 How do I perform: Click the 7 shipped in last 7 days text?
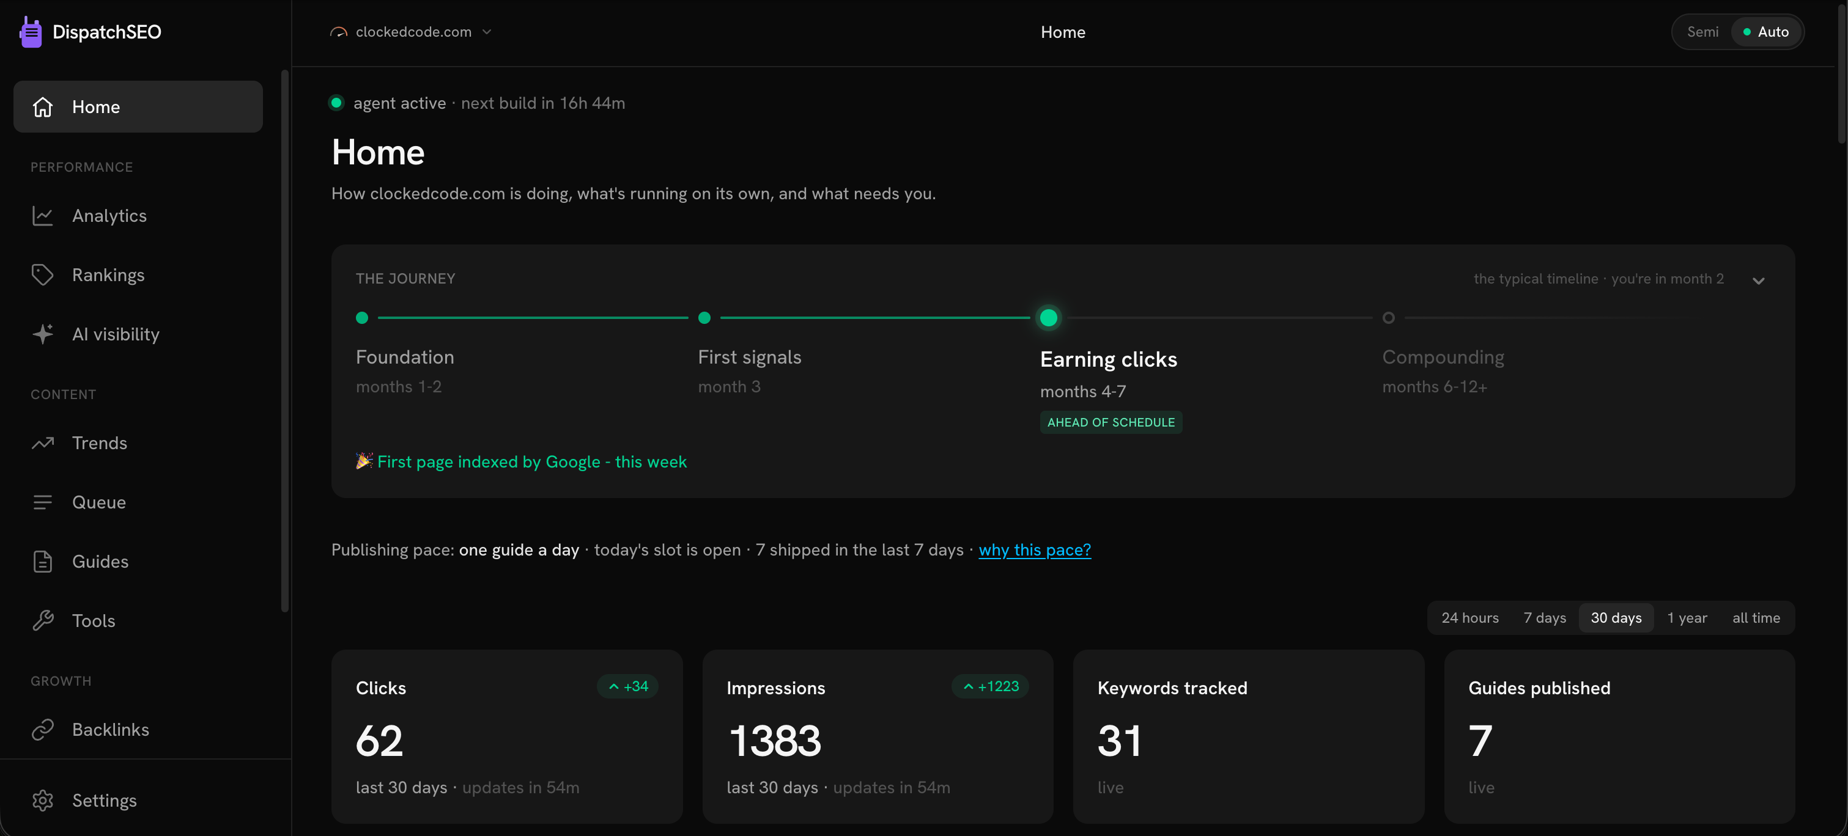coord(859,550)
